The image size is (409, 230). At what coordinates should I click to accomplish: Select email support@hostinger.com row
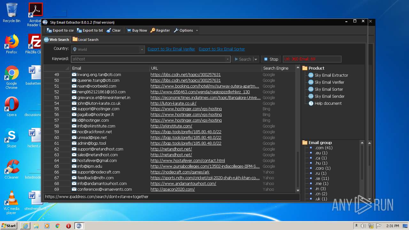point(169,109)
